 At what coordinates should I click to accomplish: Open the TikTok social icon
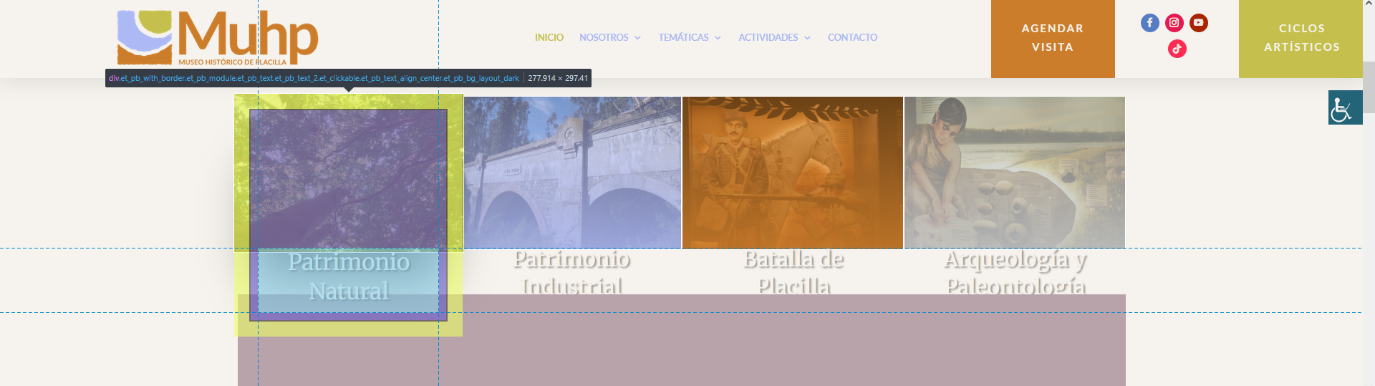coord(1177,49)
